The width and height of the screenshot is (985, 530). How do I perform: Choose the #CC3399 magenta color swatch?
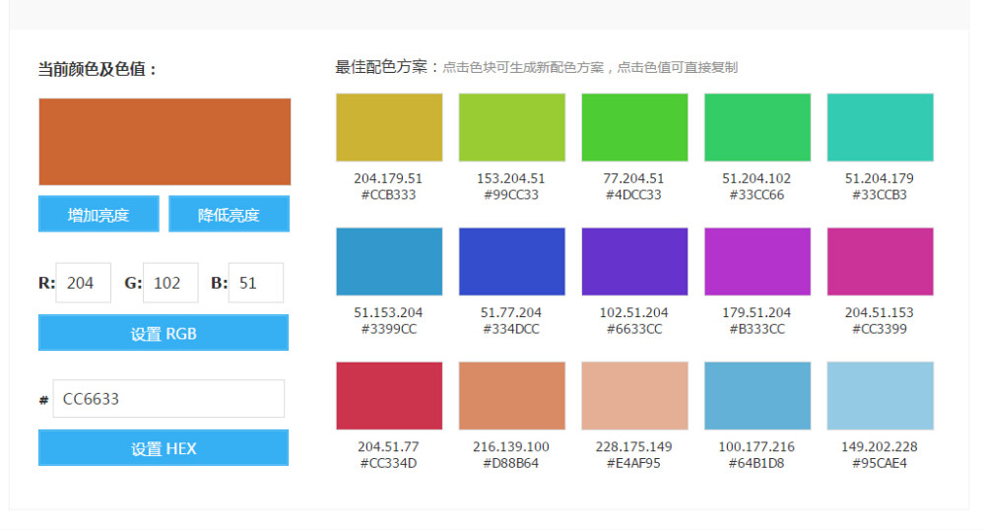[x=880, y=261]
